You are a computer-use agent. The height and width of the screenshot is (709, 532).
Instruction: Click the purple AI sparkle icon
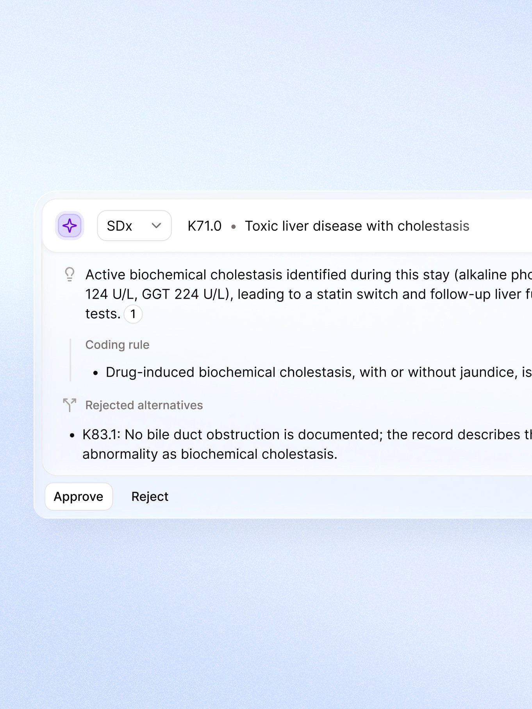coord(70,226)
